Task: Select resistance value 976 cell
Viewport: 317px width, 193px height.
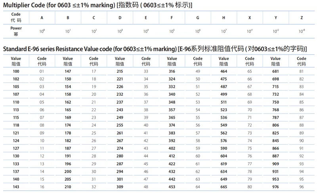Action: (275, 187)
